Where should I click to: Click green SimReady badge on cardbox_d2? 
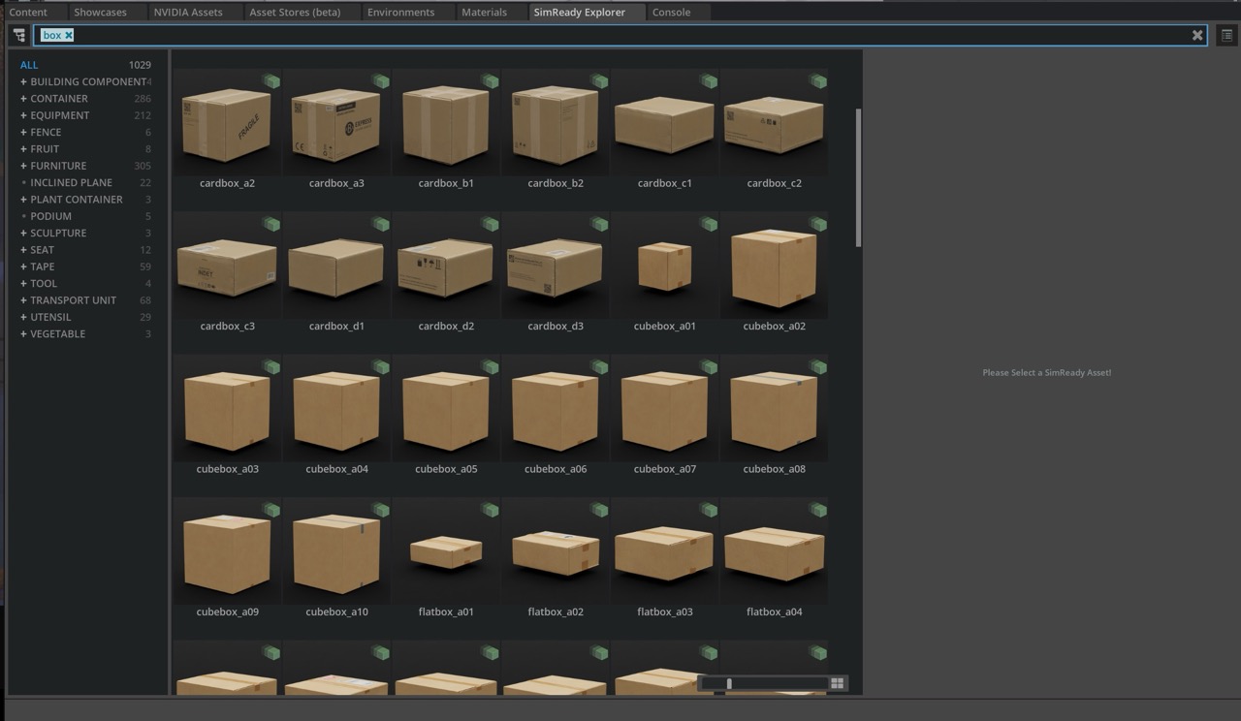(x=491, y=224)
